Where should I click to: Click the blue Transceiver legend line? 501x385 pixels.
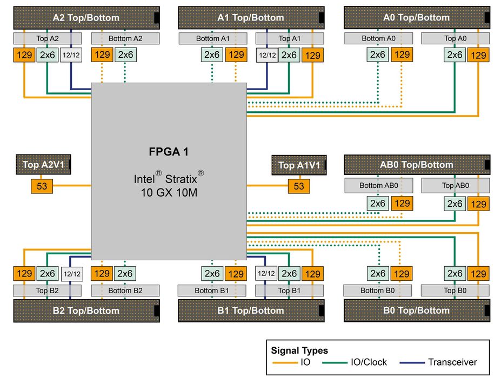point(412,362)
